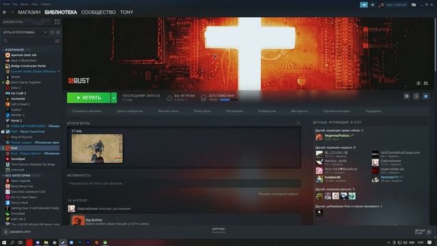Click the library search field

pyautogui.click(x=29, y=41)
